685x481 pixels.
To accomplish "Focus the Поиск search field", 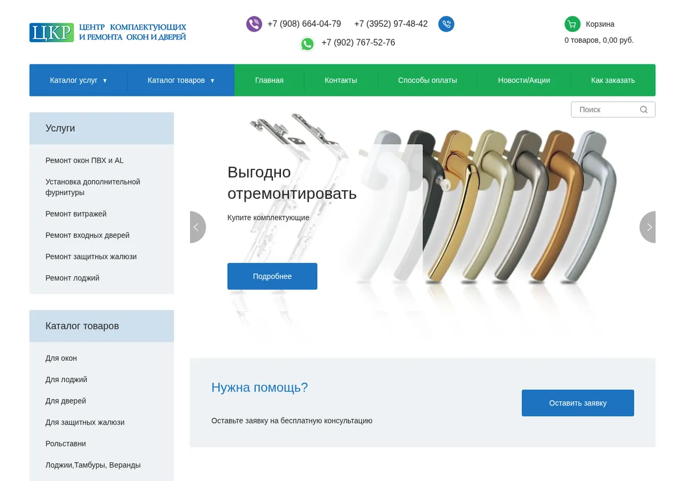I will tap(607, 109).
